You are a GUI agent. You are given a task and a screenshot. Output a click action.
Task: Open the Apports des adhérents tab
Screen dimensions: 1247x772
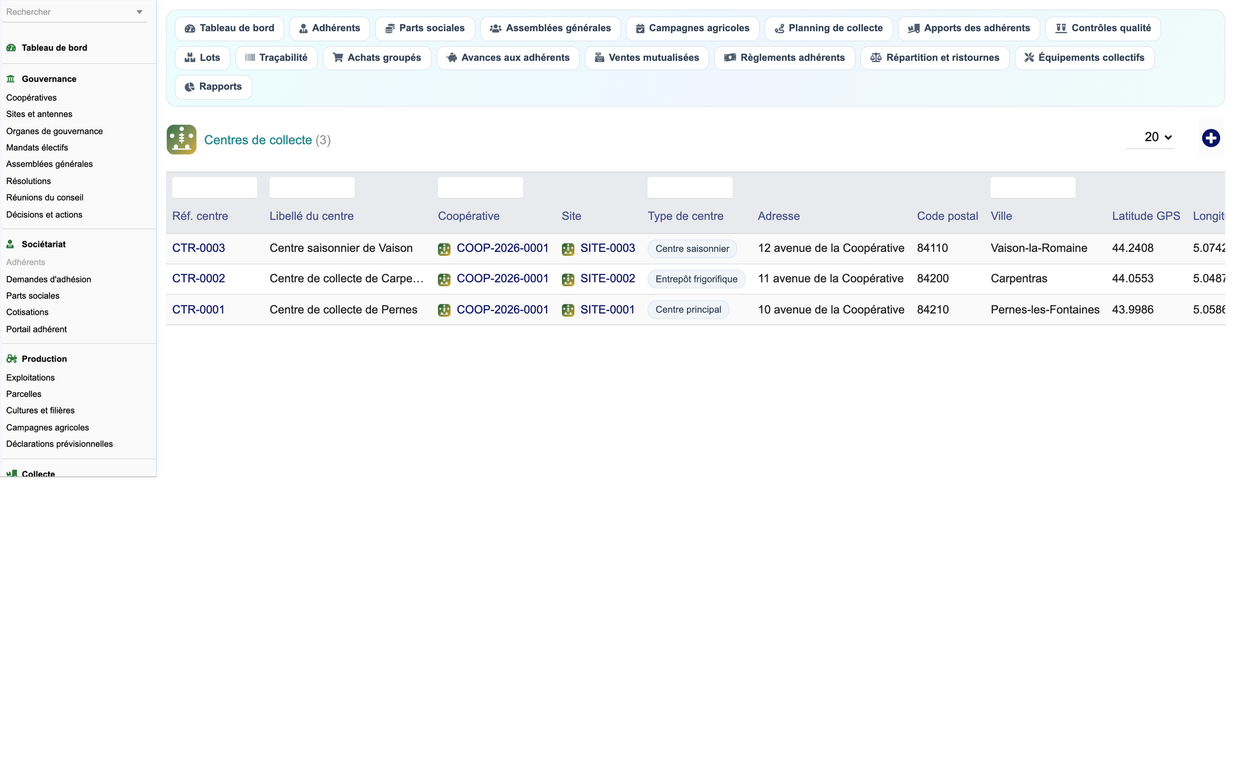coord(969,28)
